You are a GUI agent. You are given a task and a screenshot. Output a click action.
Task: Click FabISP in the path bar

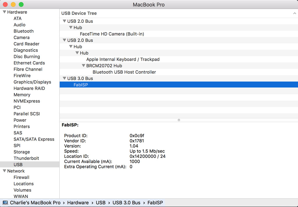[155, 203]
